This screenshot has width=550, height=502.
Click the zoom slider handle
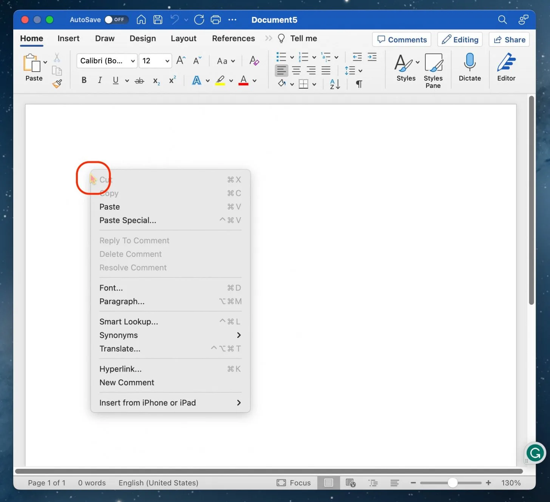[x=452, y=483]
